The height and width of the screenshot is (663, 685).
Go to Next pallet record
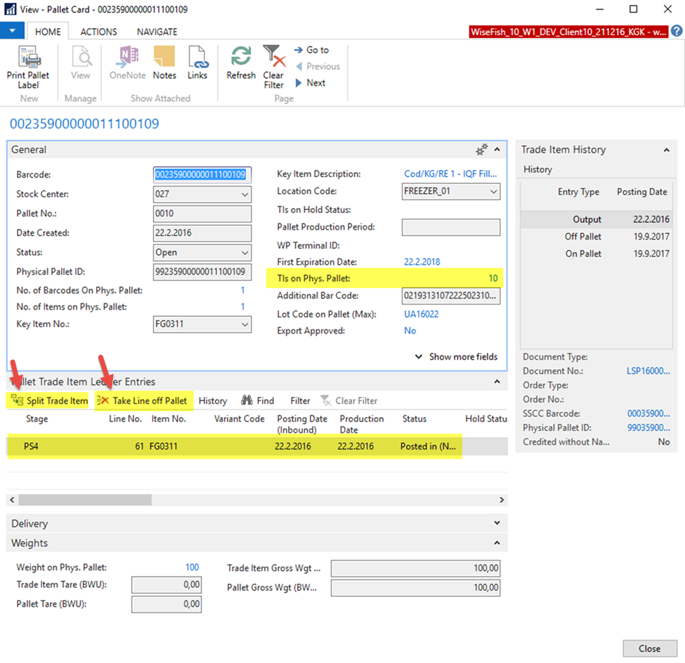point(310,83)
